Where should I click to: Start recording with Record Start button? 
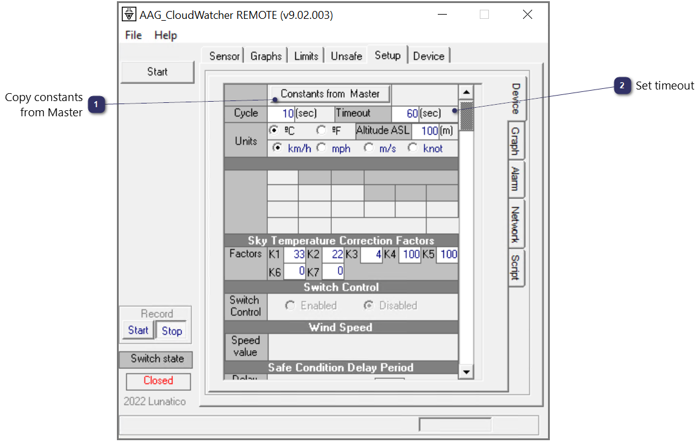(x=138, y=330)
